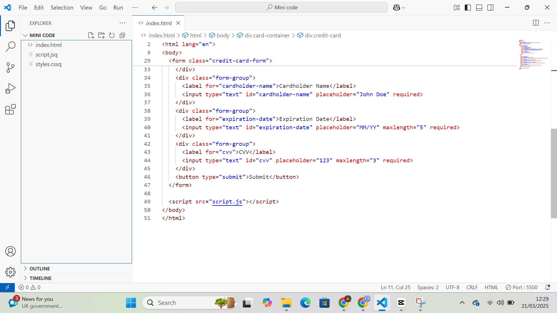Collapse folders in the explorer
This screenshot has height=313, width=557.
click(122, 35)
